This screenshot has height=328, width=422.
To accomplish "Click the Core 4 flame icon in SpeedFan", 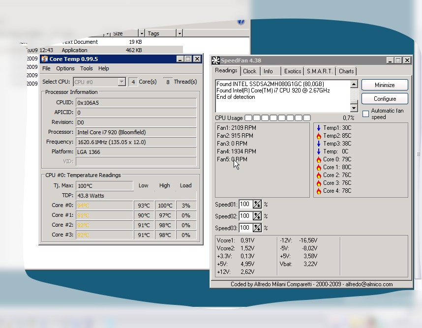I will click(319, 191).
